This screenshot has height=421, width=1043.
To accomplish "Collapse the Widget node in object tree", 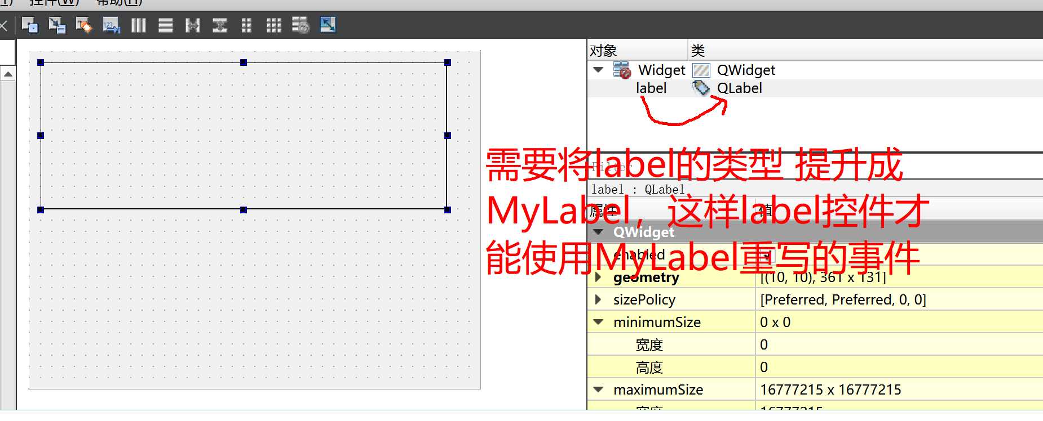I will [x=599, y=70].
